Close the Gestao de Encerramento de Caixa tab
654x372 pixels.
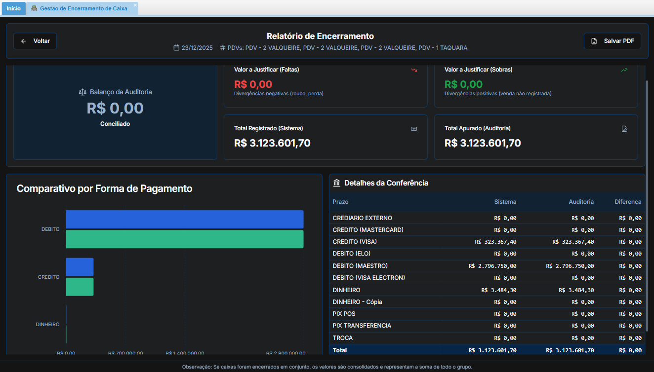coord(135,5)
